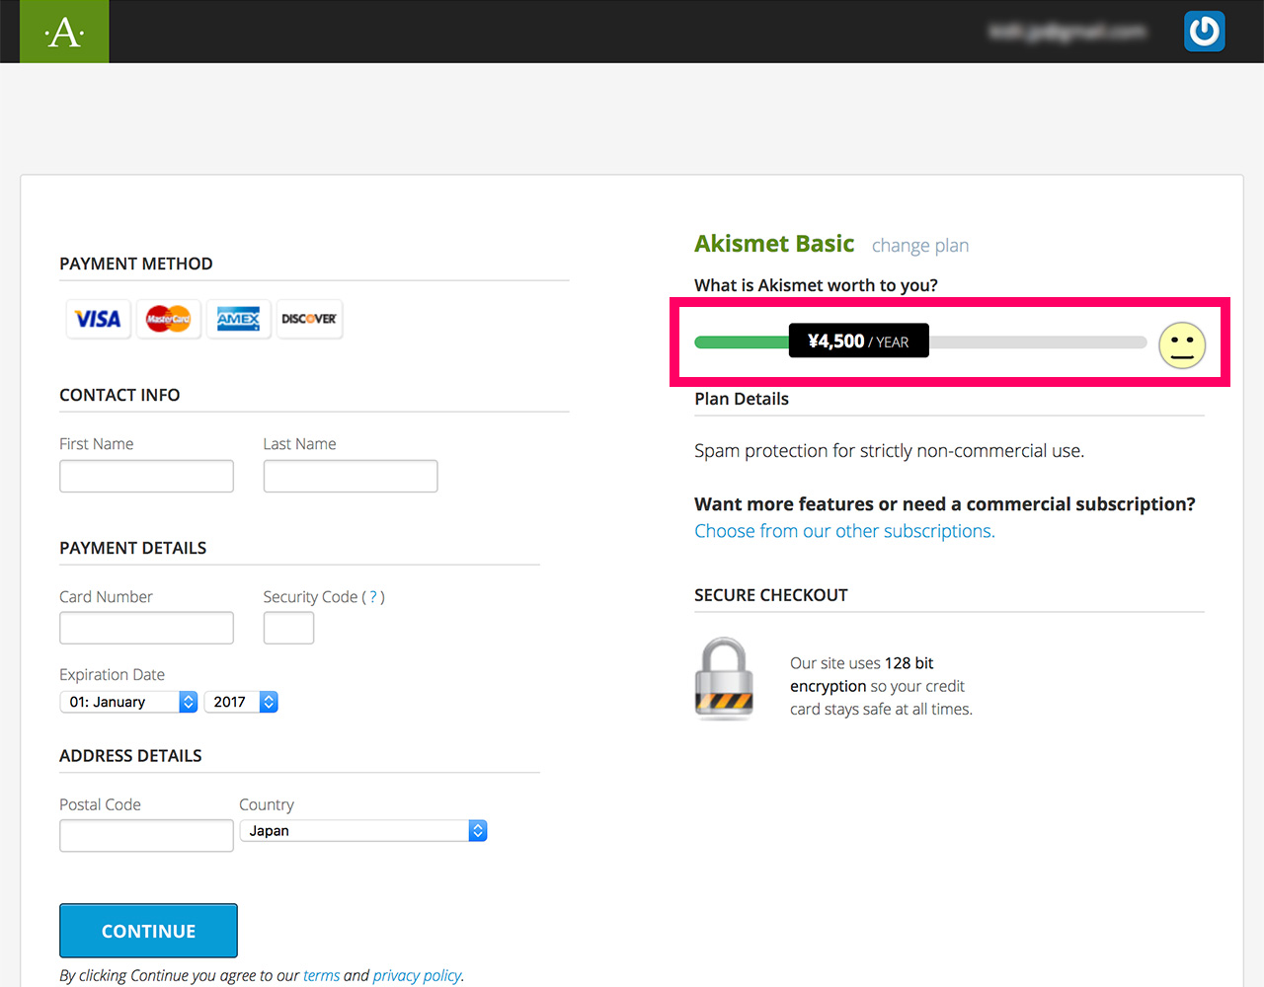Click the Akismet logo in header
Viewport: 1264px width, 987px height.
pos(64,32)
